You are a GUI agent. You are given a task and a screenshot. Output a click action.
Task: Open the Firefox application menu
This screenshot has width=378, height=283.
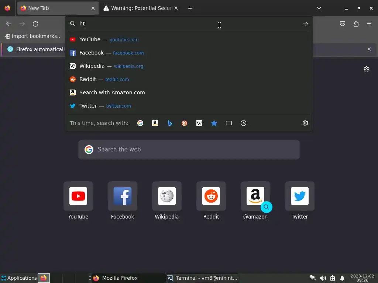click(369, 24)
